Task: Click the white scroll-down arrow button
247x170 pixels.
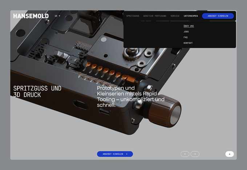Action: pos(230,154)
